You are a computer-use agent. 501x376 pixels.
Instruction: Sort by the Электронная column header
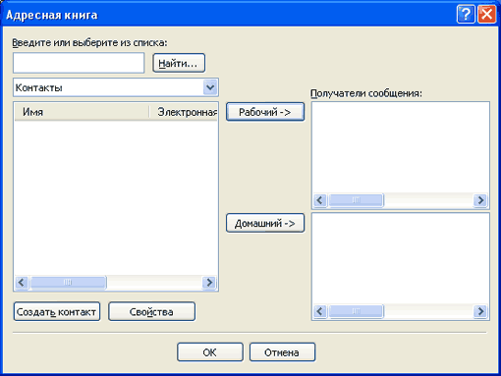point(184,112)
